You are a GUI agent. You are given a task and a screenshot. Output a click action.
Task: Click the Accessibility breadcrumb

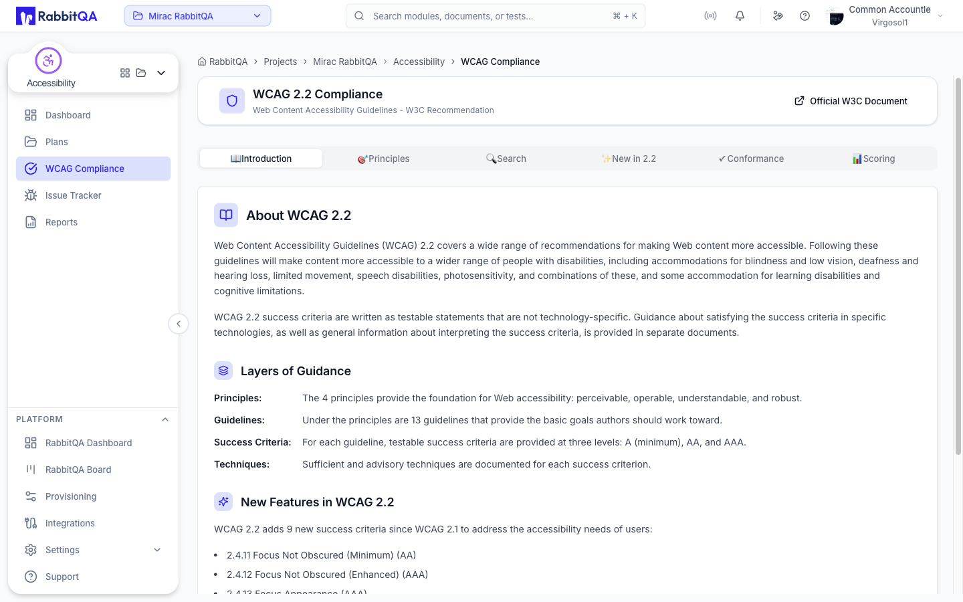coord(419,62)
